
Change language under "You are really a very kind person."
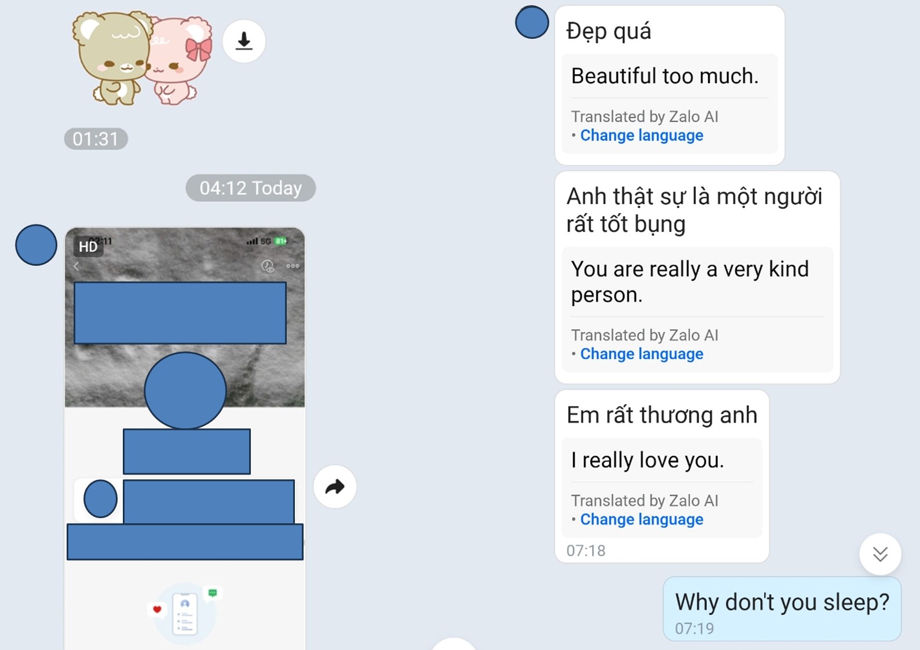(641, 354)
